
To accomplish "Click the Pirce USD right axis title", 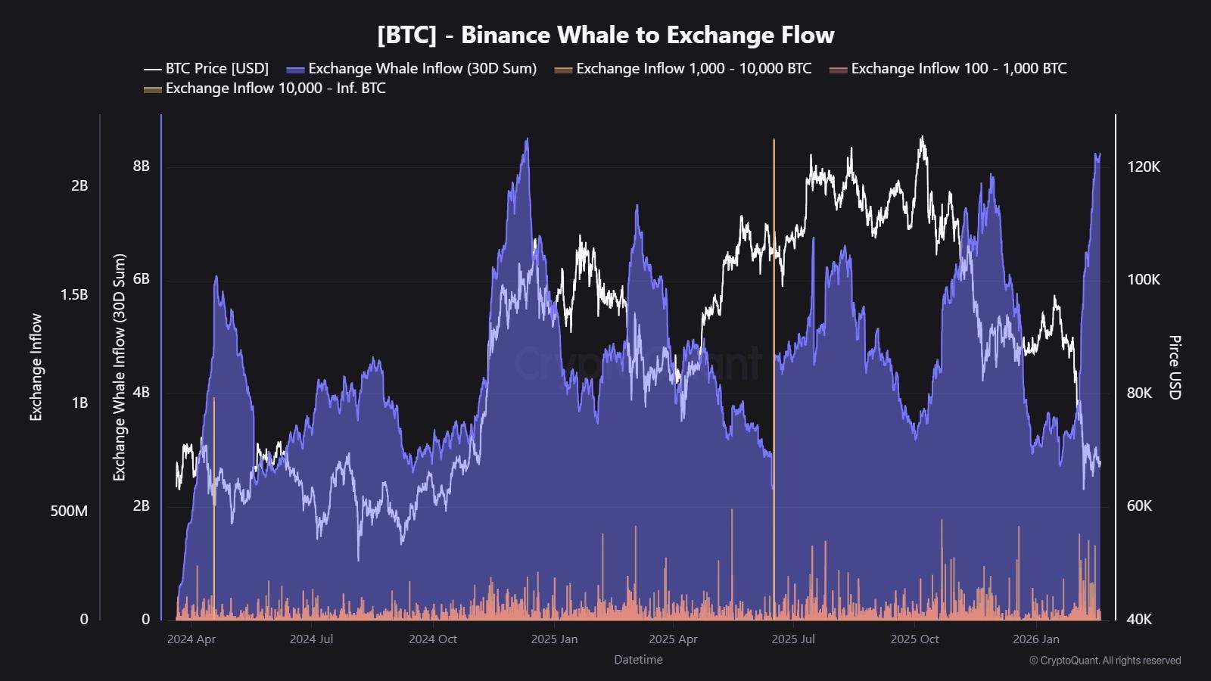I will click(x=1175, y=368).
